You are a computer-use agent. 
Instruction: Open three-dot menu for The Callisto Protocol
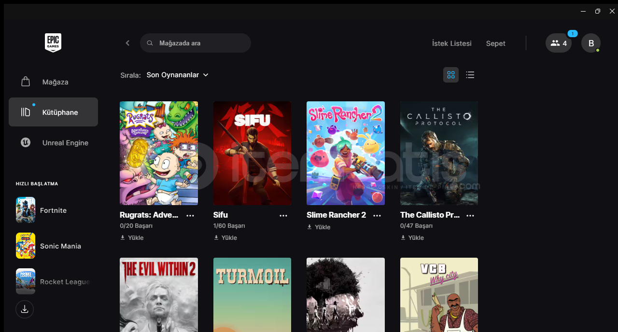[470, 215]
